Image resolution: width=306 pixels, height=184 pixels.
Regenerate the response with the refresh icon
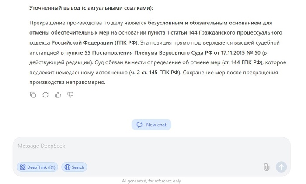[x=45, y=94]
